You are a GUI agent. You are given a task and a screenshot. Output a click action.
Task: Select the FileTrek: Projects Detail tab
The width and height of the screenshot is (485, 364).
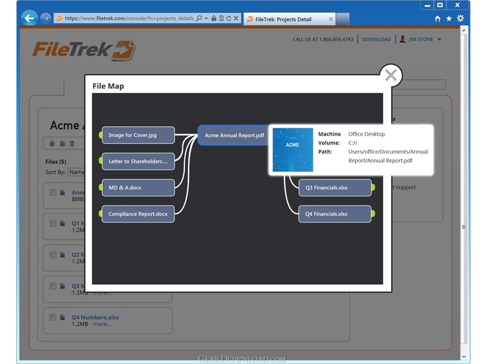click(x=289, y=19)
